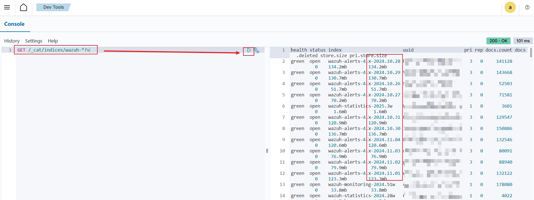Click index name wazuh-alerts-4.x-2024.10.29
534x200 pixels.
click(364, 72)
